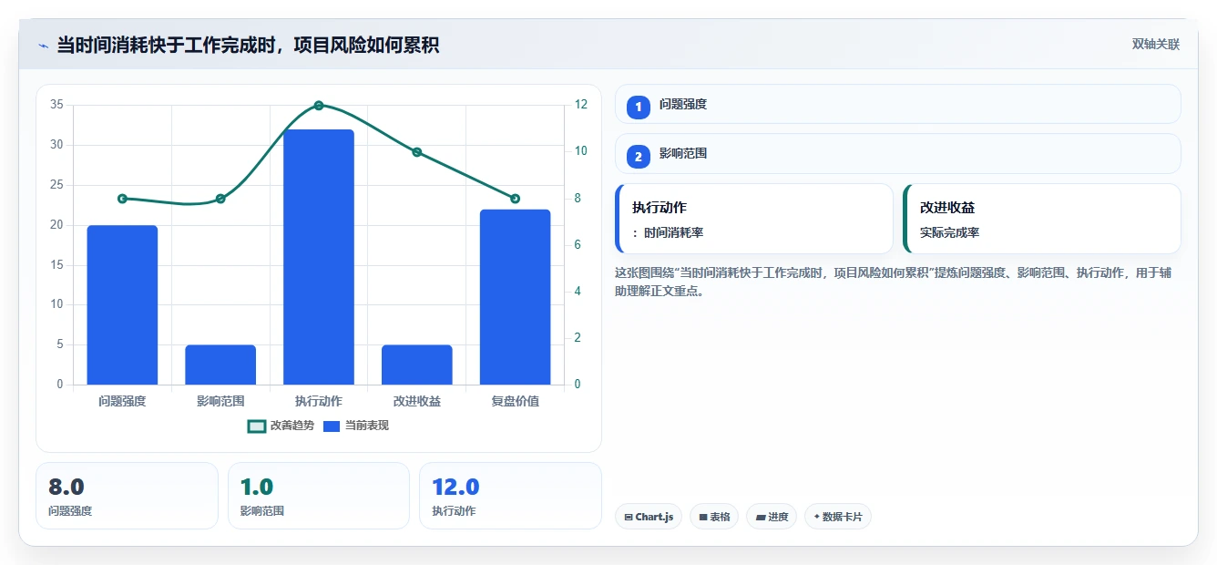Click the 实际完成率 subtitle text
Screen dimensions: 1217x565
coord(949,233)
